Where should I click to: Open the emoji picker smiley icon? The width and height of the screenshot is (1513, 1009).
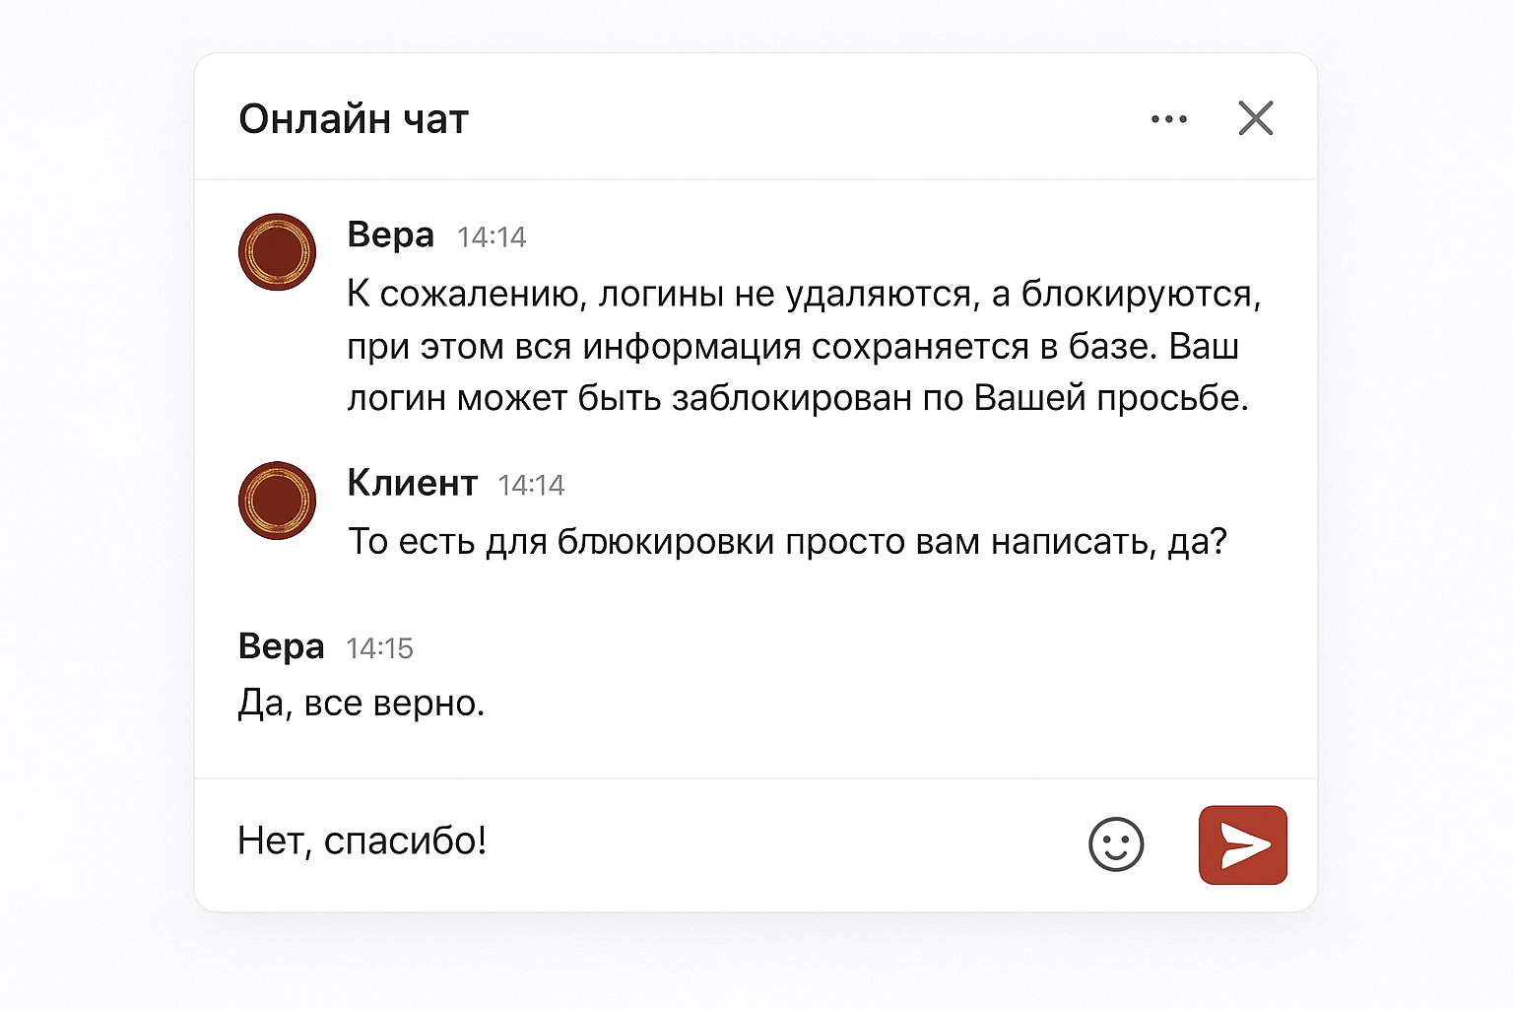[1116, 844]
